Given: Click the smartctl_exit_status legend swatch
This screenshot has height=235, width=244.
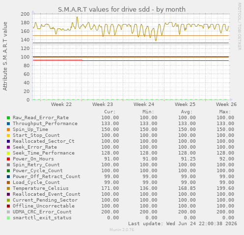Looking at the screenshot, I should click(x=8, y=218).
